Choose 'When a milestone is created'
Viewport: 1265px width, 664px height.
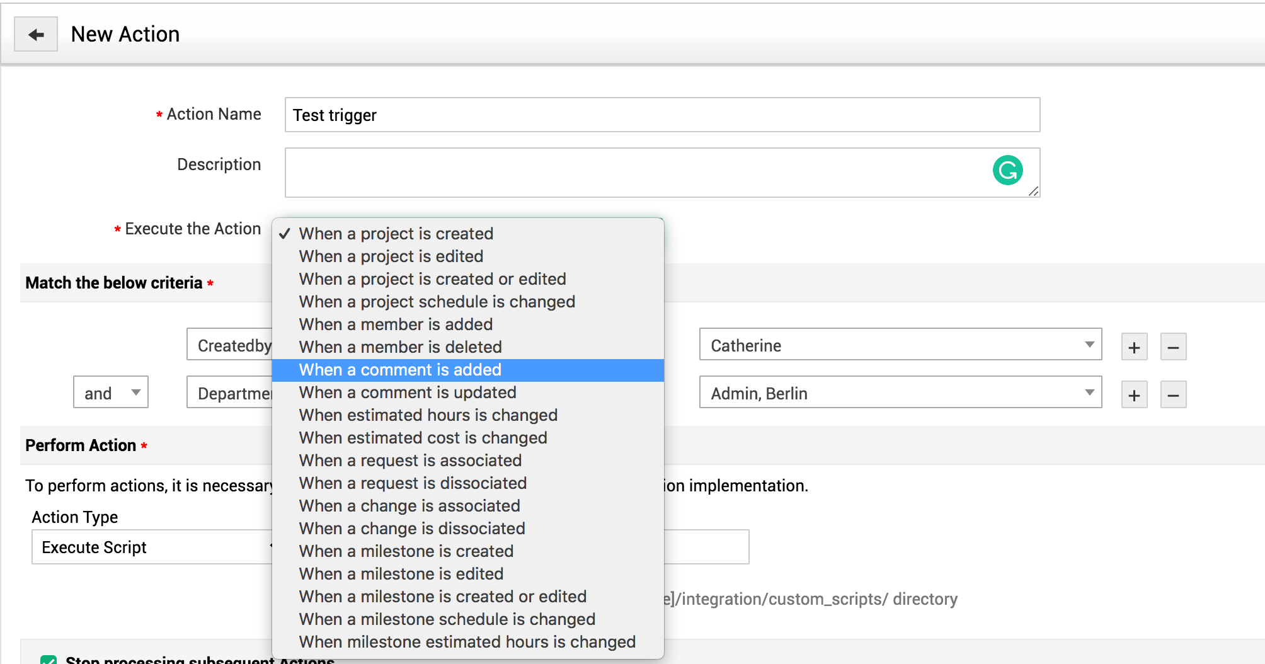pos(406,551)
